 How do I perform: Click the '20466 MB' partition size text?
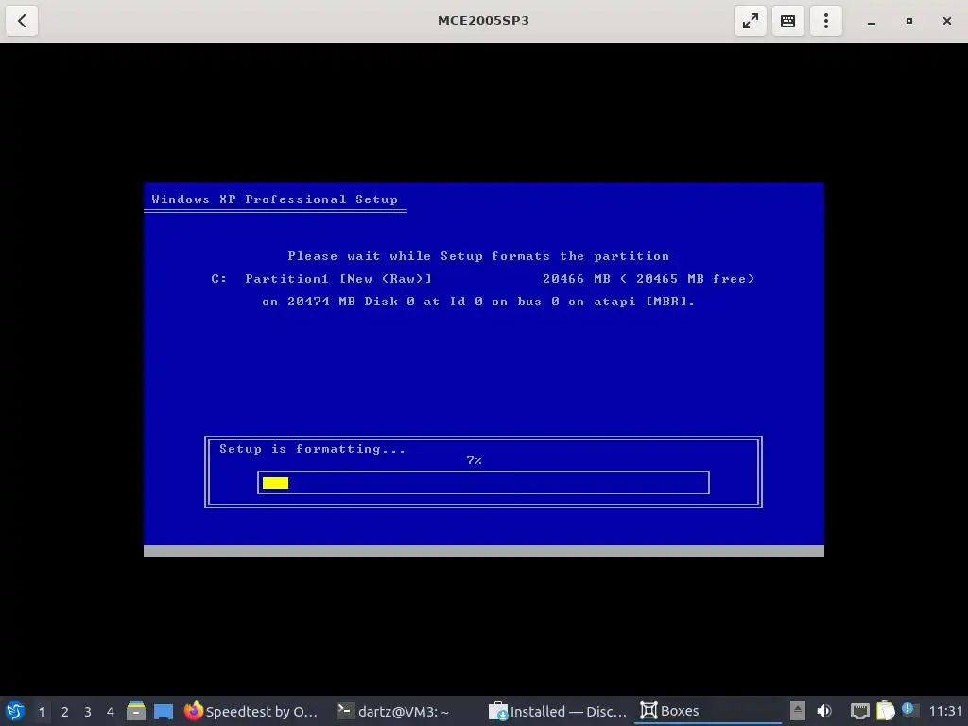[x=577, y=279]
